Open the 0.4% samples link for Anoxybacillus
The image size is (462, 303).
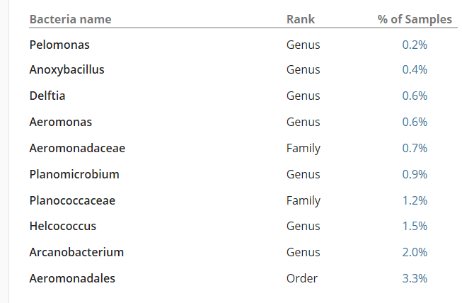click(415, 70)
